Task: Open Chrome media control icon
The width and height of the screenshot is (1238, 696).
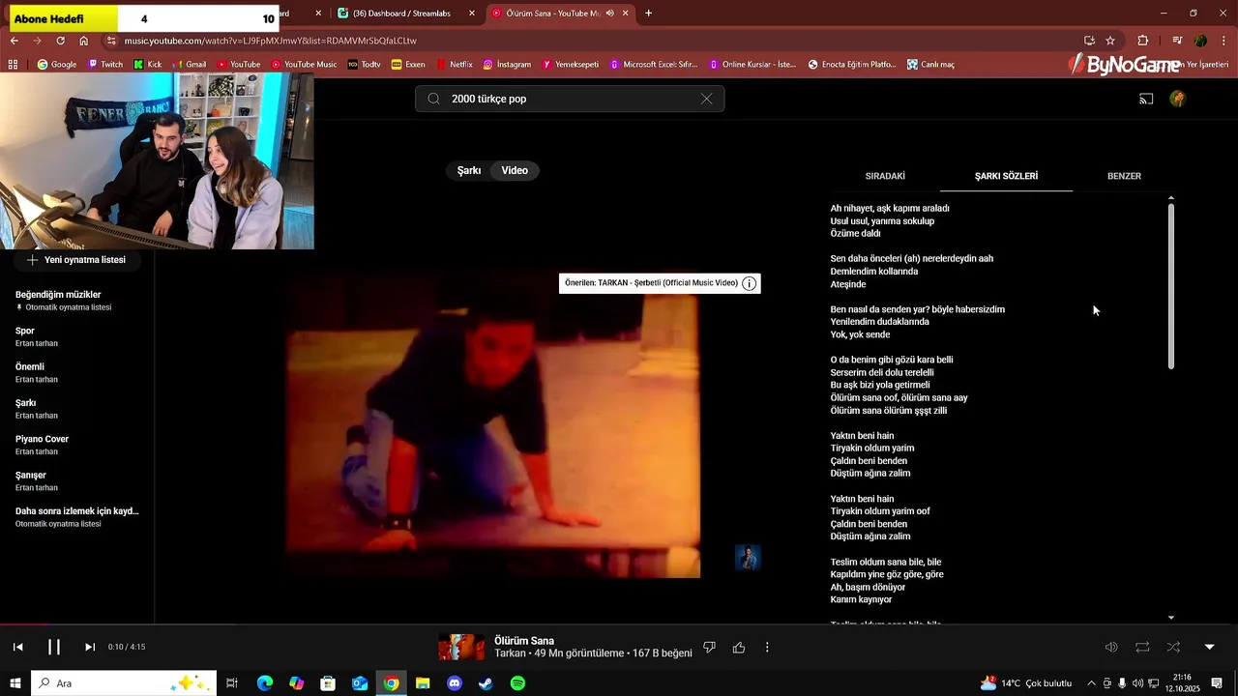Action: point(1177,41)
